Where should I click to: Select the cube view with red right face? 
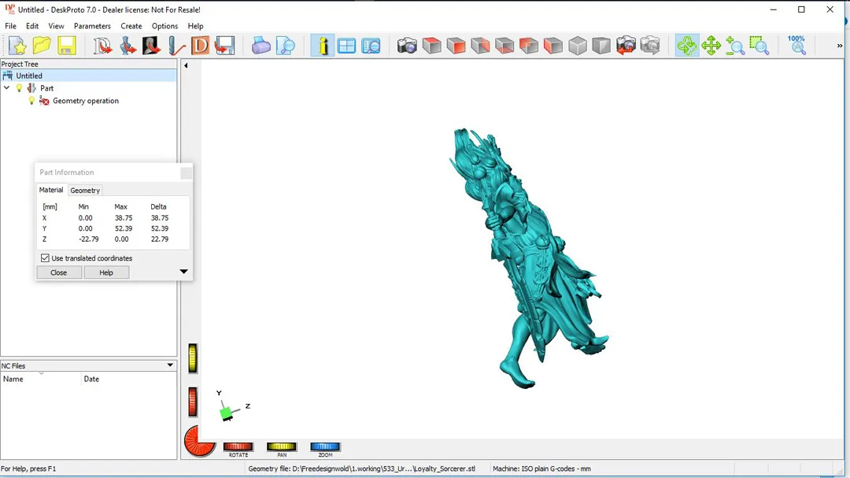tap(480, 46)
